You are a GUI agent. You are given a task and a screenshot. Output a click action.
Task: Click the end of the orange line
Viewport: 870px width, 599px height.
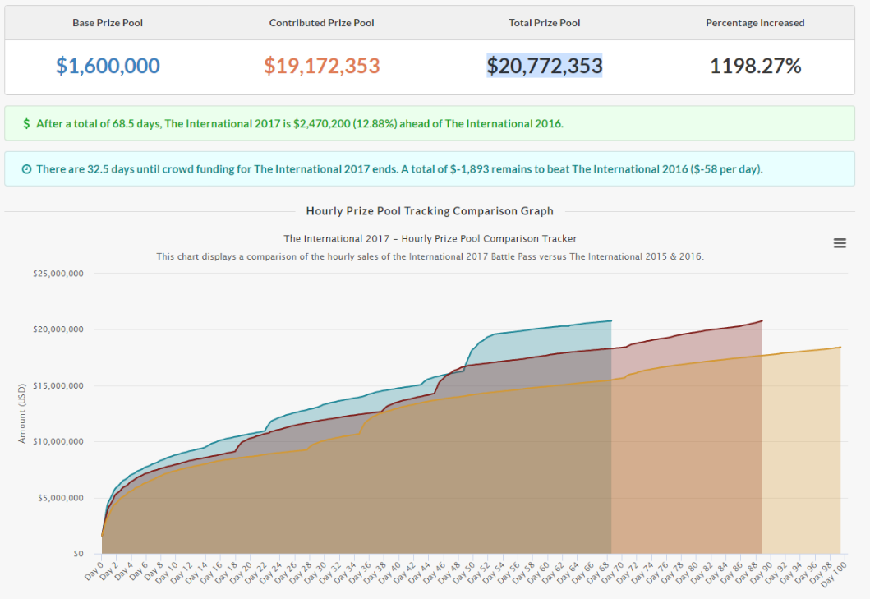click(x=840, y=348)
